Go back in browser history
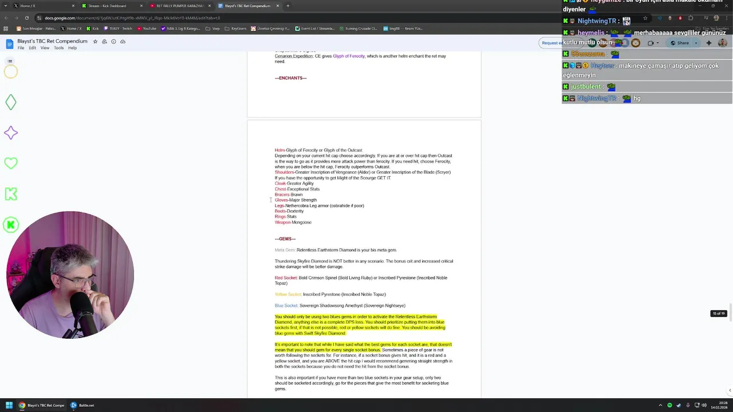Image resolution: width=733 pixels, height=412 pixels. (x=6, y=18)
